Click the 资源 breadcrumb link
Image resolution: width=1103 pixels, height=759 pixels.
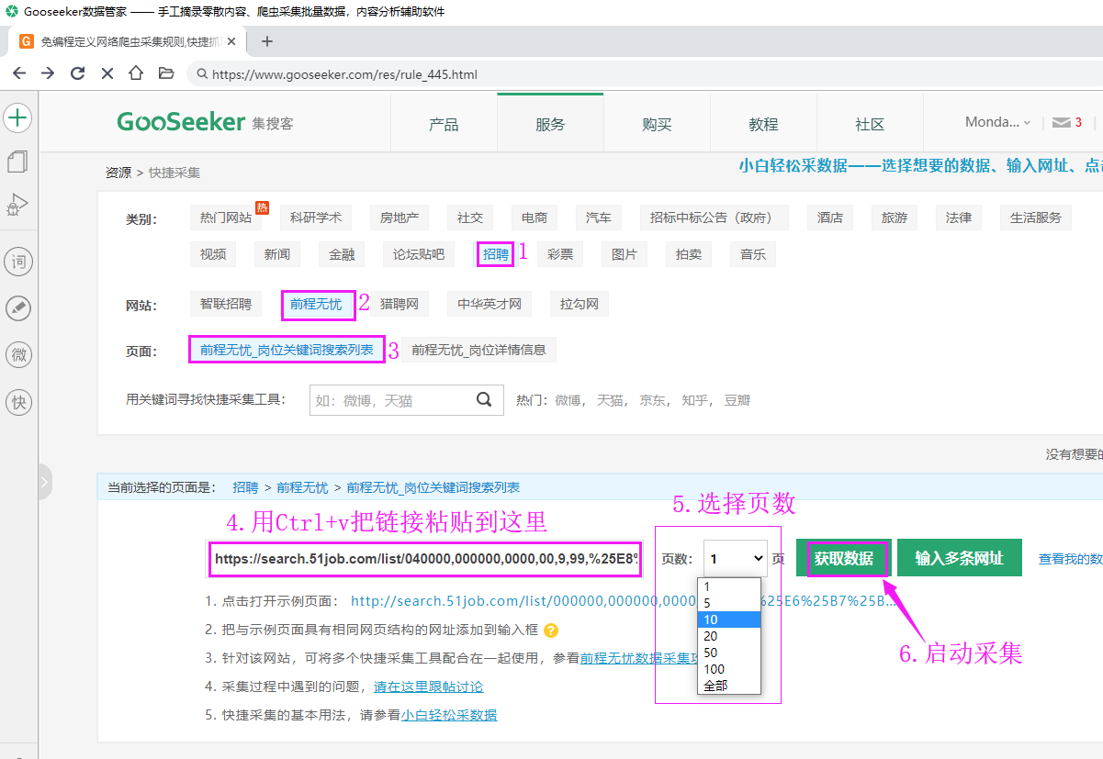118,172
